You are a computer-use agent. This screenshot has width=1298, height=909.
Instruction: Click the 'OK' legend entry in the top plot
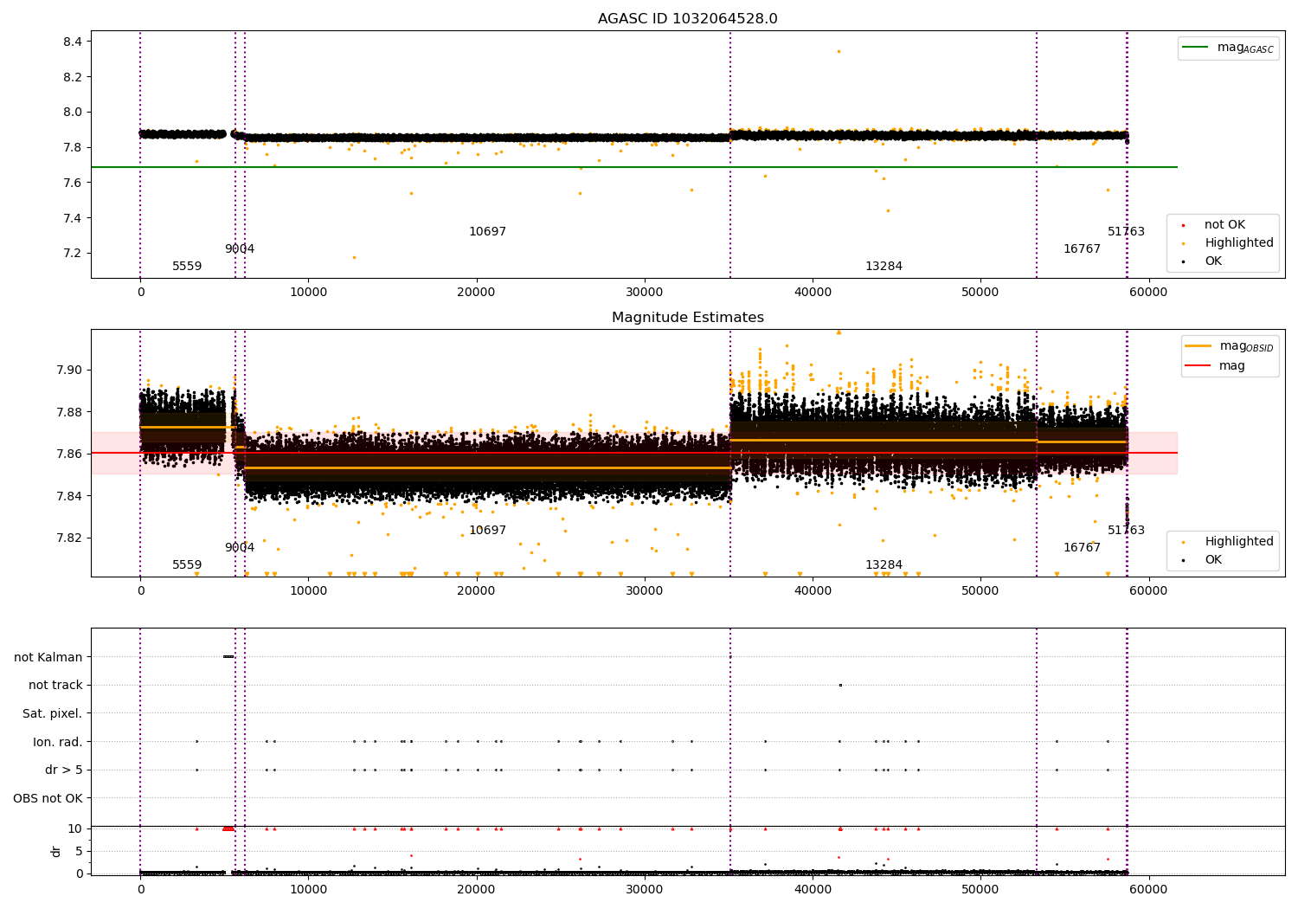point(1203,261)
